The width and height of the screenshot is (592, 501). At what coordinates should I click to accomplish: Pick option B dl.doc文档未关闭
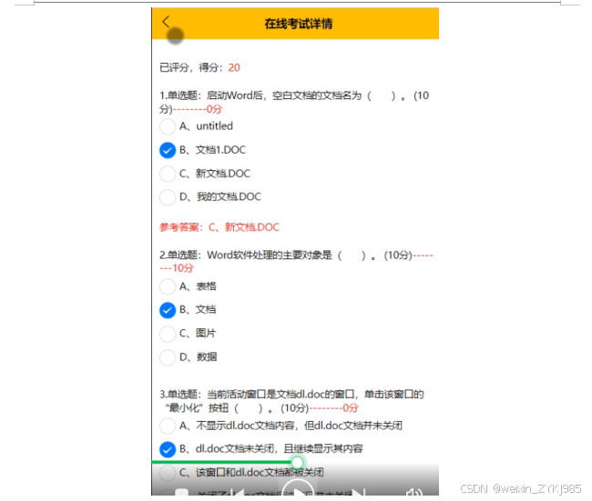pyautogui.click(x=168, y=449)
